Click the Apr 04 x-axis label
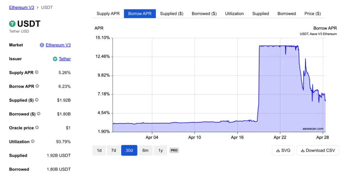Screen dimensions: 350x181 [152, 138]
